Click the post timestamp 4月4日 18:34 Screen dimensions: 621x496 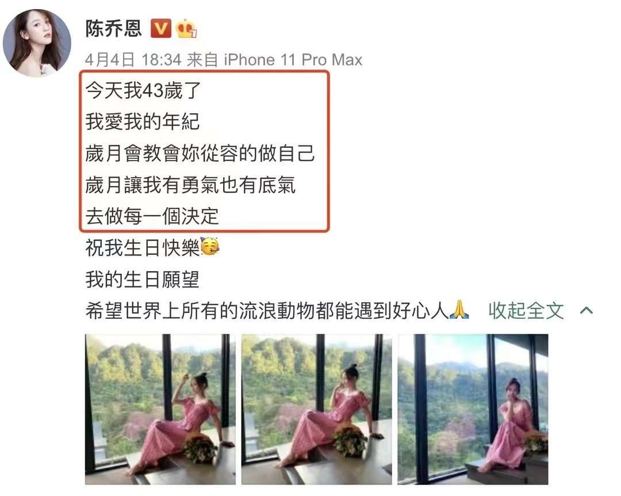point(133,60)
